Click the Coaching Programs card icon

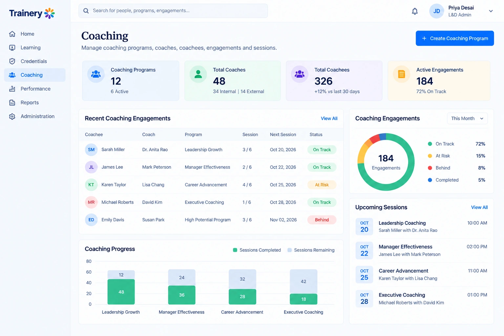click(96, 74)
